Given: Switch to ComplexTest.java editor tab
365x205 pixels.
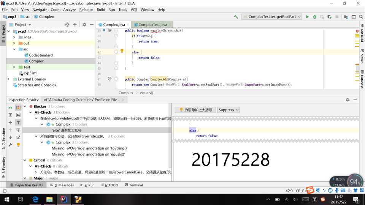Looking at the screenshot, I should coord(152,24).
